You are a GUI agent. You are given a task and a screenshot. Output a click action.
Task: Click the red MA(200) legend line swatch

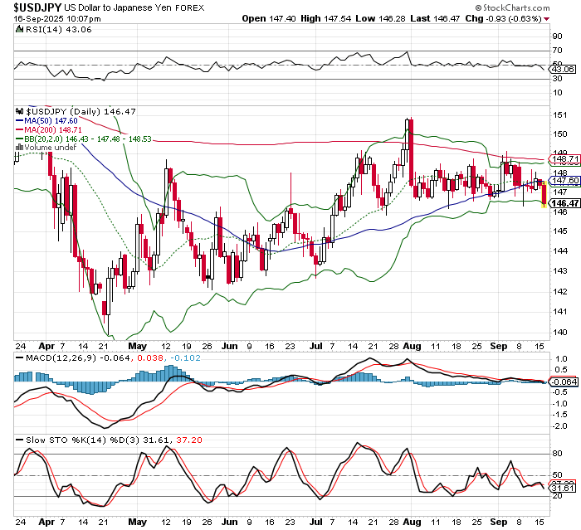[x=21, y=129]
